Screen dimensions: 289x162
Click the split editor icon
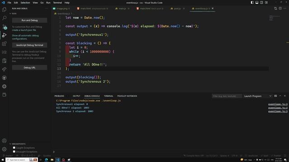point(280,9)
